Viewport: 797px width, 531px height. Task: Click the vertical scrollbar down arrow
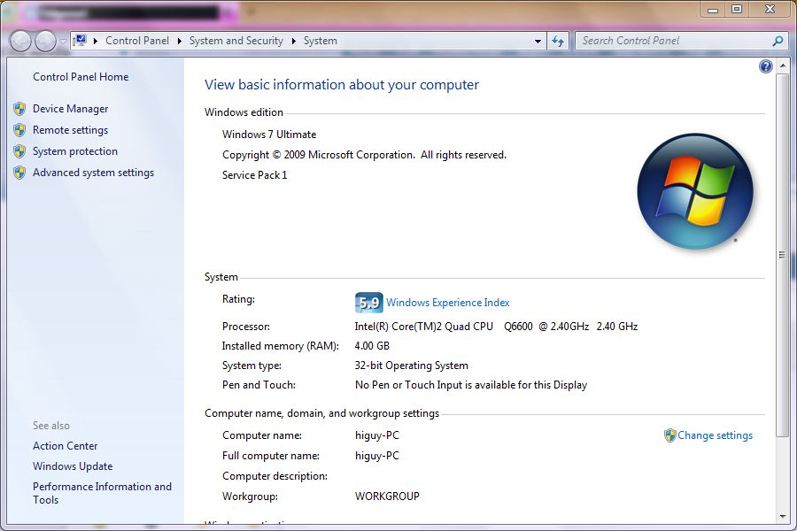tap(782, 515)
